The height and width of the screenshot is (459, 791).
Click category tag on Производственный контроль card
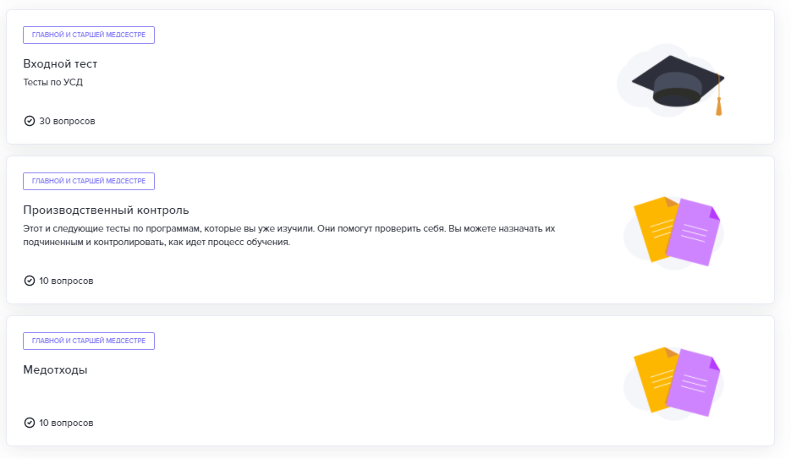click(89, 182)
